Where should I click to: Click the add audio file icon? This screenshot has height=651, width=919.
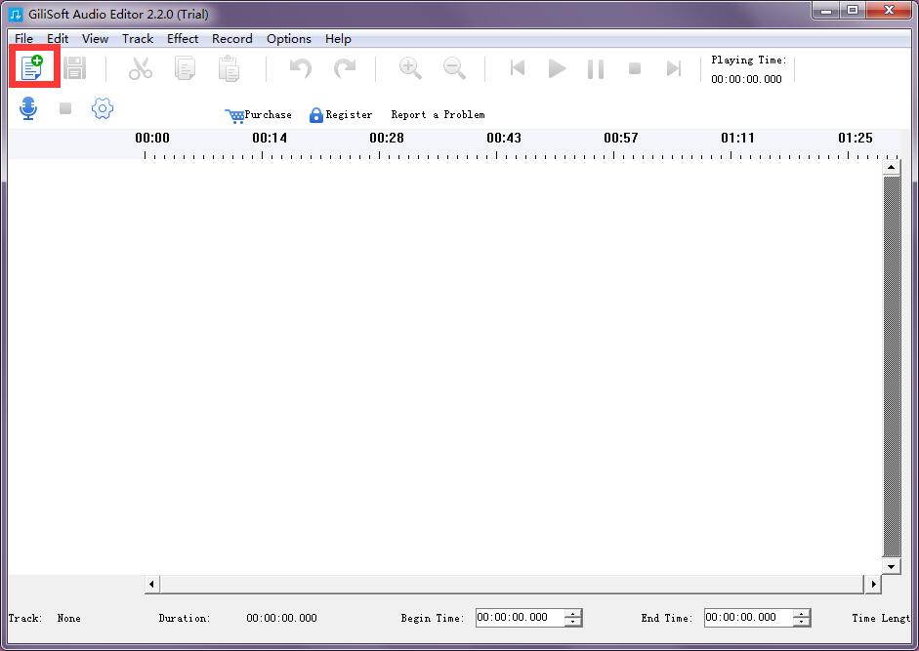click(33, 68)
